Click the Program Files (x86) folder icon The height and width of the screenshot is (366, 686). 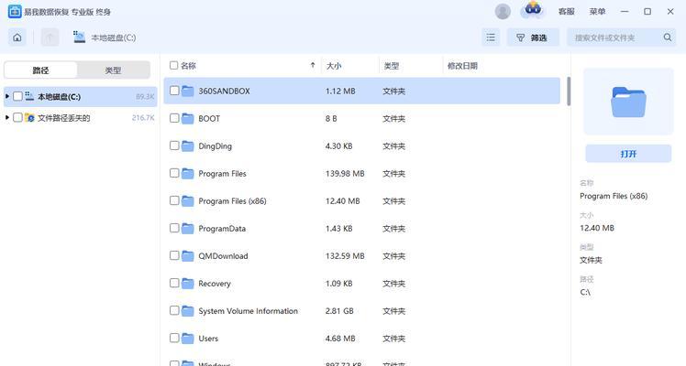188,200
